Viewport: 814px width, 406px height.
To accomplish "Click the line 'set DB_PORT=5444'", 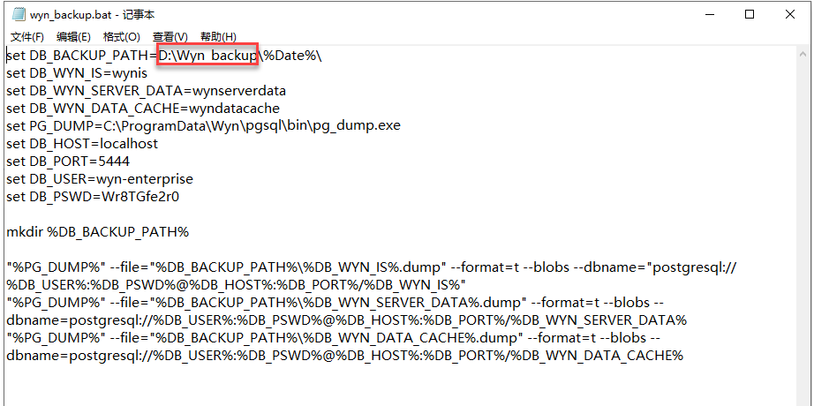I will [x=68, y=162].
